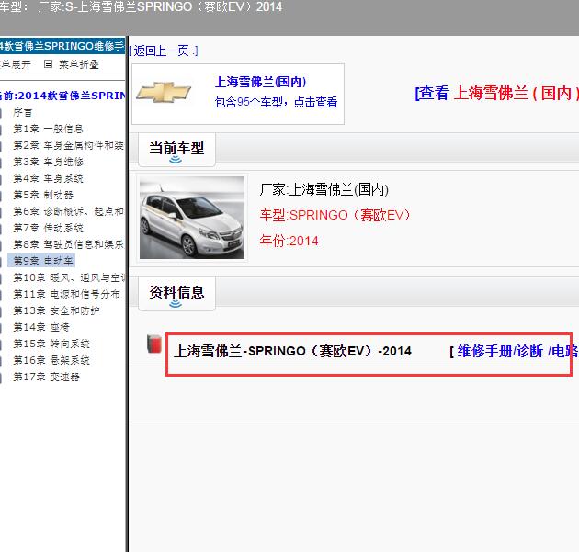Open 第11章 电源和信号分布 chapter
This screenshot has height=552, width=579.
pyautogui.click(x=66, y=294)
